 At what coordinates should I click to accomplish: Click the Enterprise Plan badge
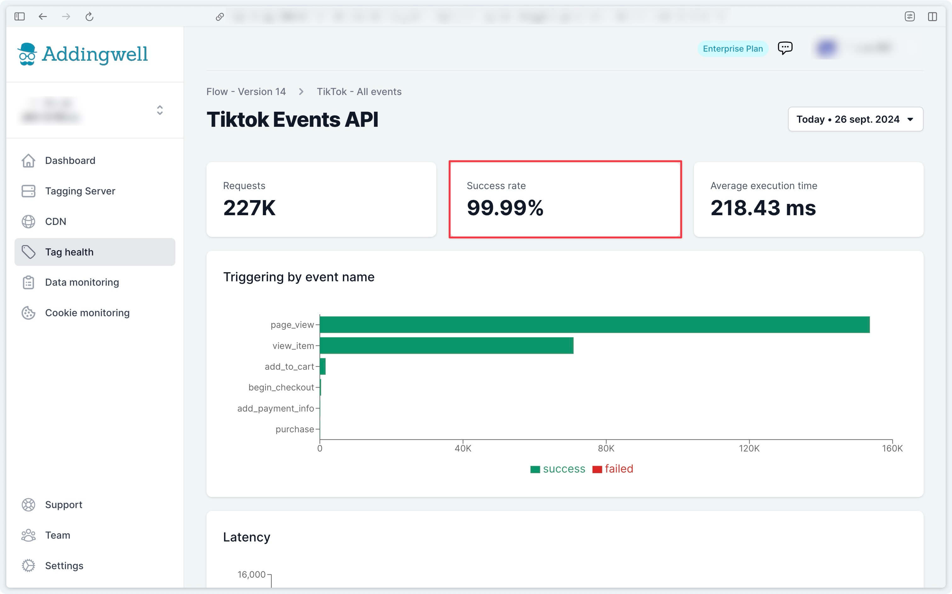[733, 49]
